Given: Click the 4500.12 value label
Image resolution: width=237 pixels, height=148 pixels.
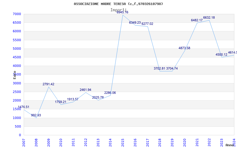Looking at the screenshot, I should click(221, 55).
